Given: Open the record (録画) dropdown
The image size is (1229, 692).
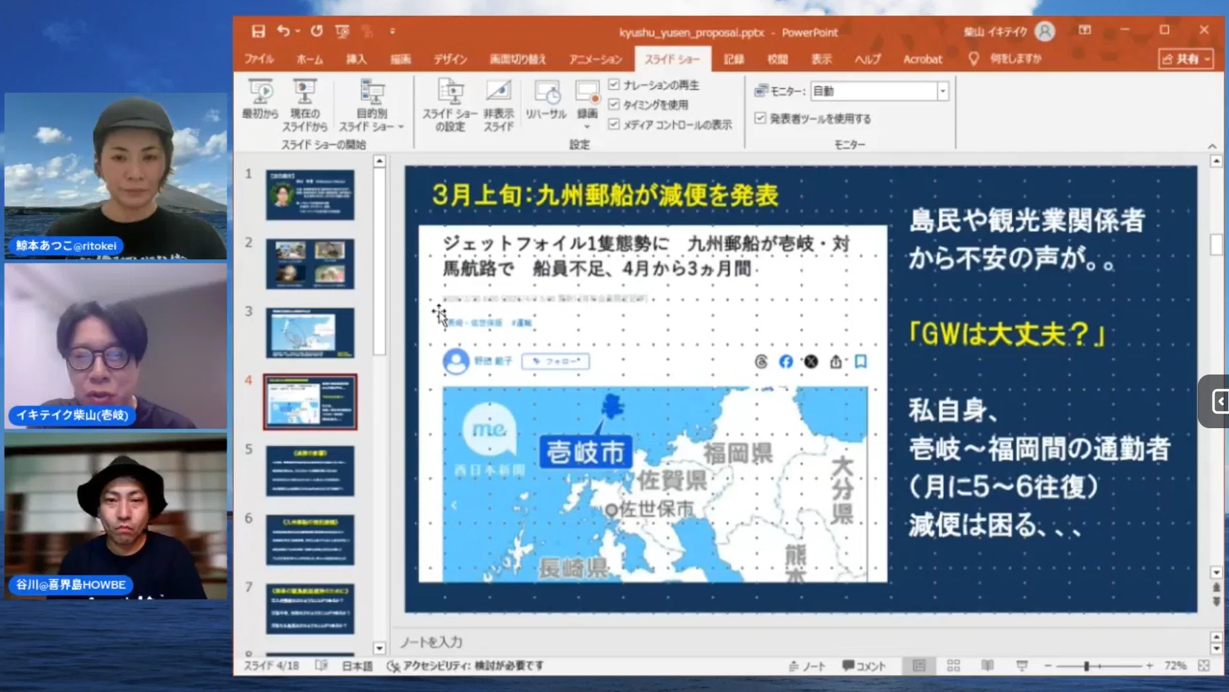Looking at the screenshot, I should click(587, 126).
